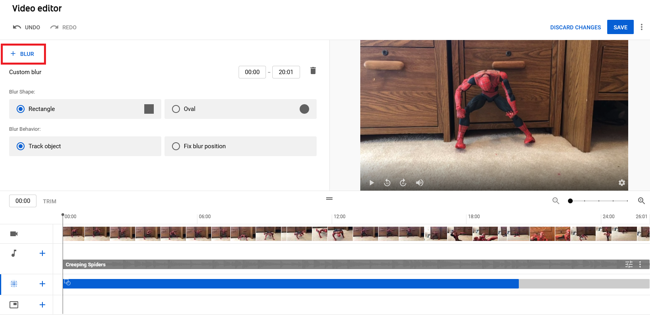Add a new blur with + BLUR
The width and height of the screenshot is (650, 321).
pyautogui.click(x=23, y=54)
